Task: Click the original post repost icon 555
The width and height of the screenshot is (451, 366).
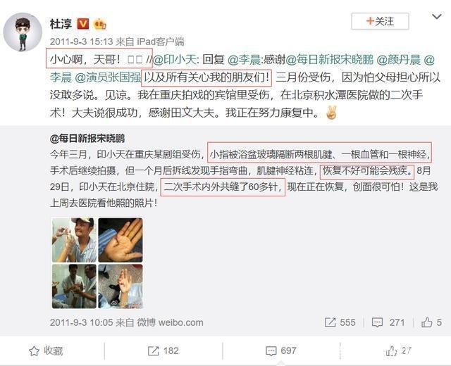Action: tap(330, 322)
